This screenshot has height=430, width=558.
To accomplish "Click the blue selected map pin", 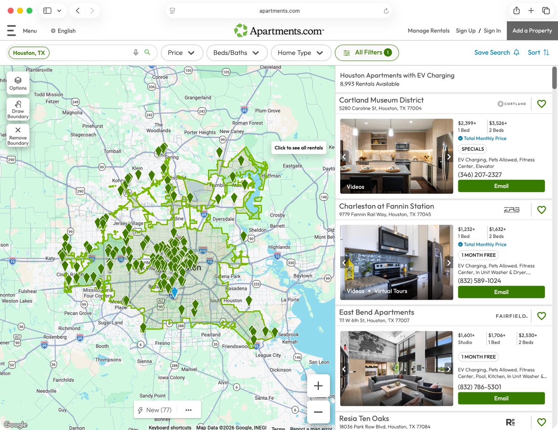I will point(175,292).
